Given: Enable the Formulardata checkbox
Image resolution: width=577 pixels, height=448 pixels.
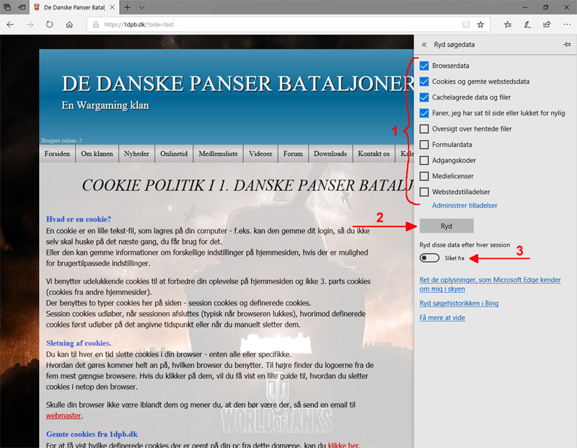Looking at the screenshot, I should [425, 145].
